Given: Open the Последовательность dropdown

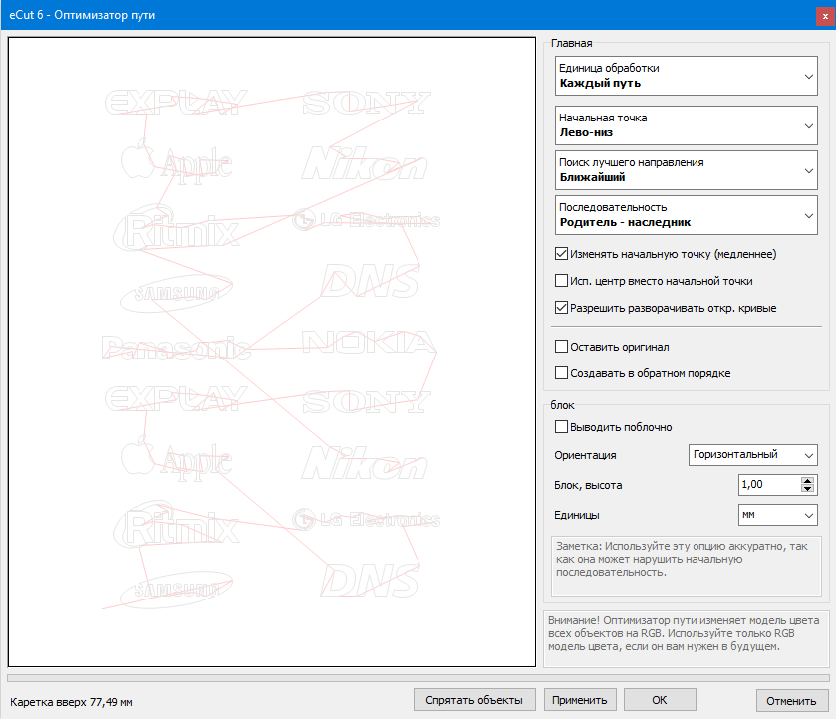Looking at the screenshot, I should coord(687,215).
